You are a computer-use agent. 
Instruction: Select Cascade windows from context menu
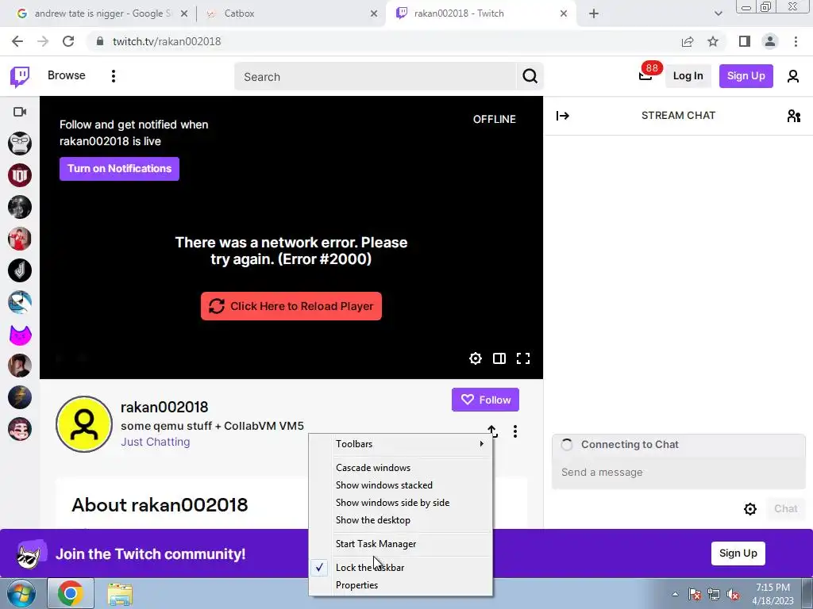[401, 468]
